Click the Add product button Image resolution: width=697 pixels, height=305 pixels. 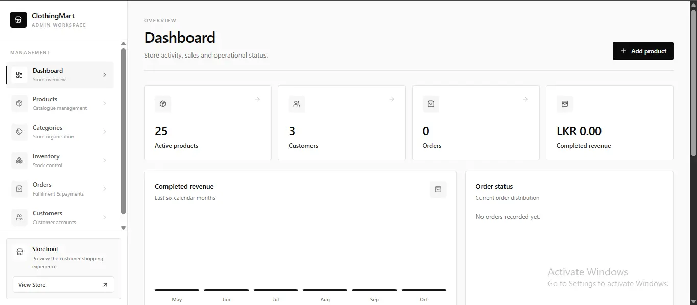tap(643, 51)
